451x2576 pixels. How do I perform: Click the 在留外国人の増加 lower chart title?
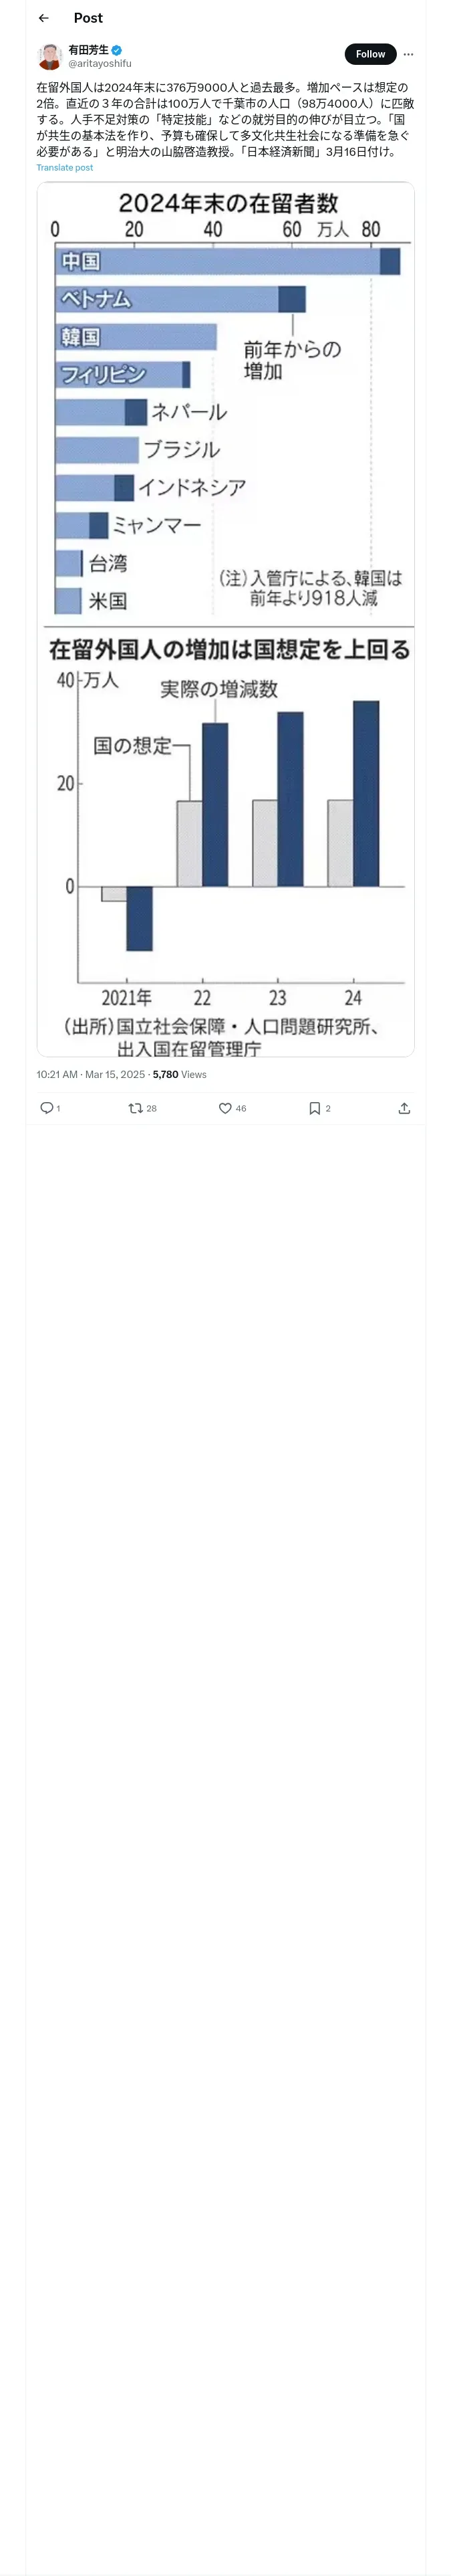tap(229, 650)
